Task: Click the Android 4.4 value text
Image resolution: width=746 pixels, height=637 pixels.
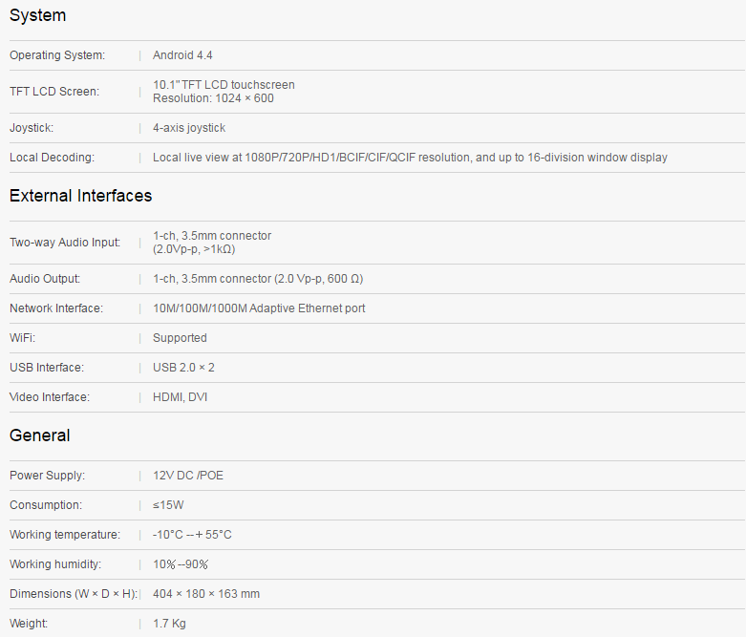Action: point(182,55)
